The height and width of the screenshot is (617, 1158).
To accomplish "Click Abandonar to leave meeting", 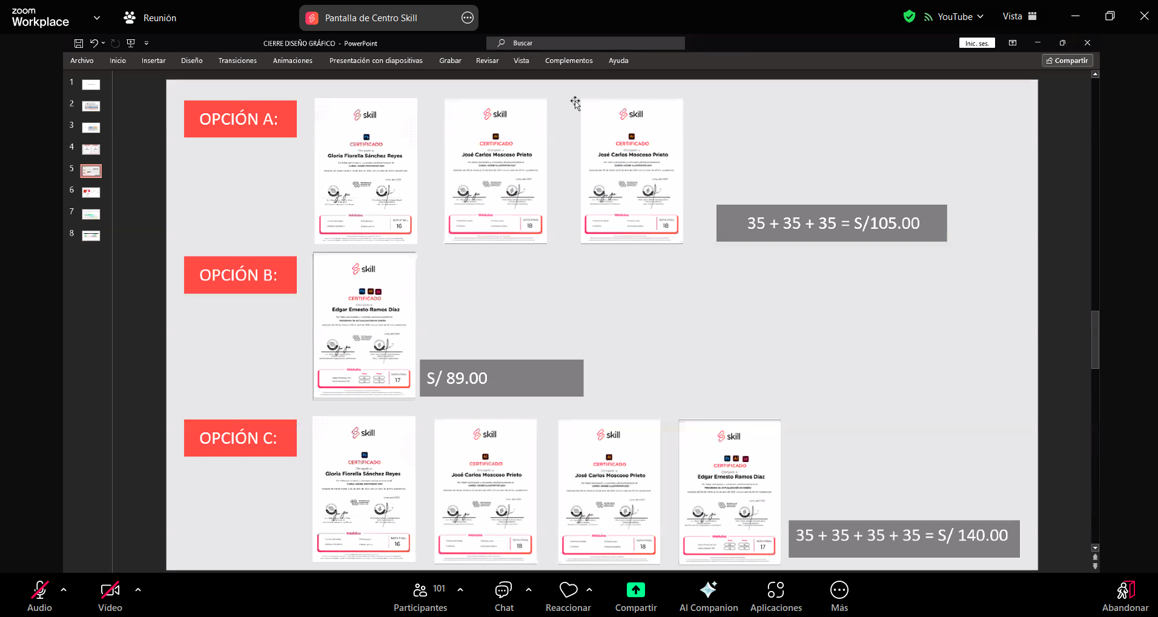I will [x=1125, y=590].
